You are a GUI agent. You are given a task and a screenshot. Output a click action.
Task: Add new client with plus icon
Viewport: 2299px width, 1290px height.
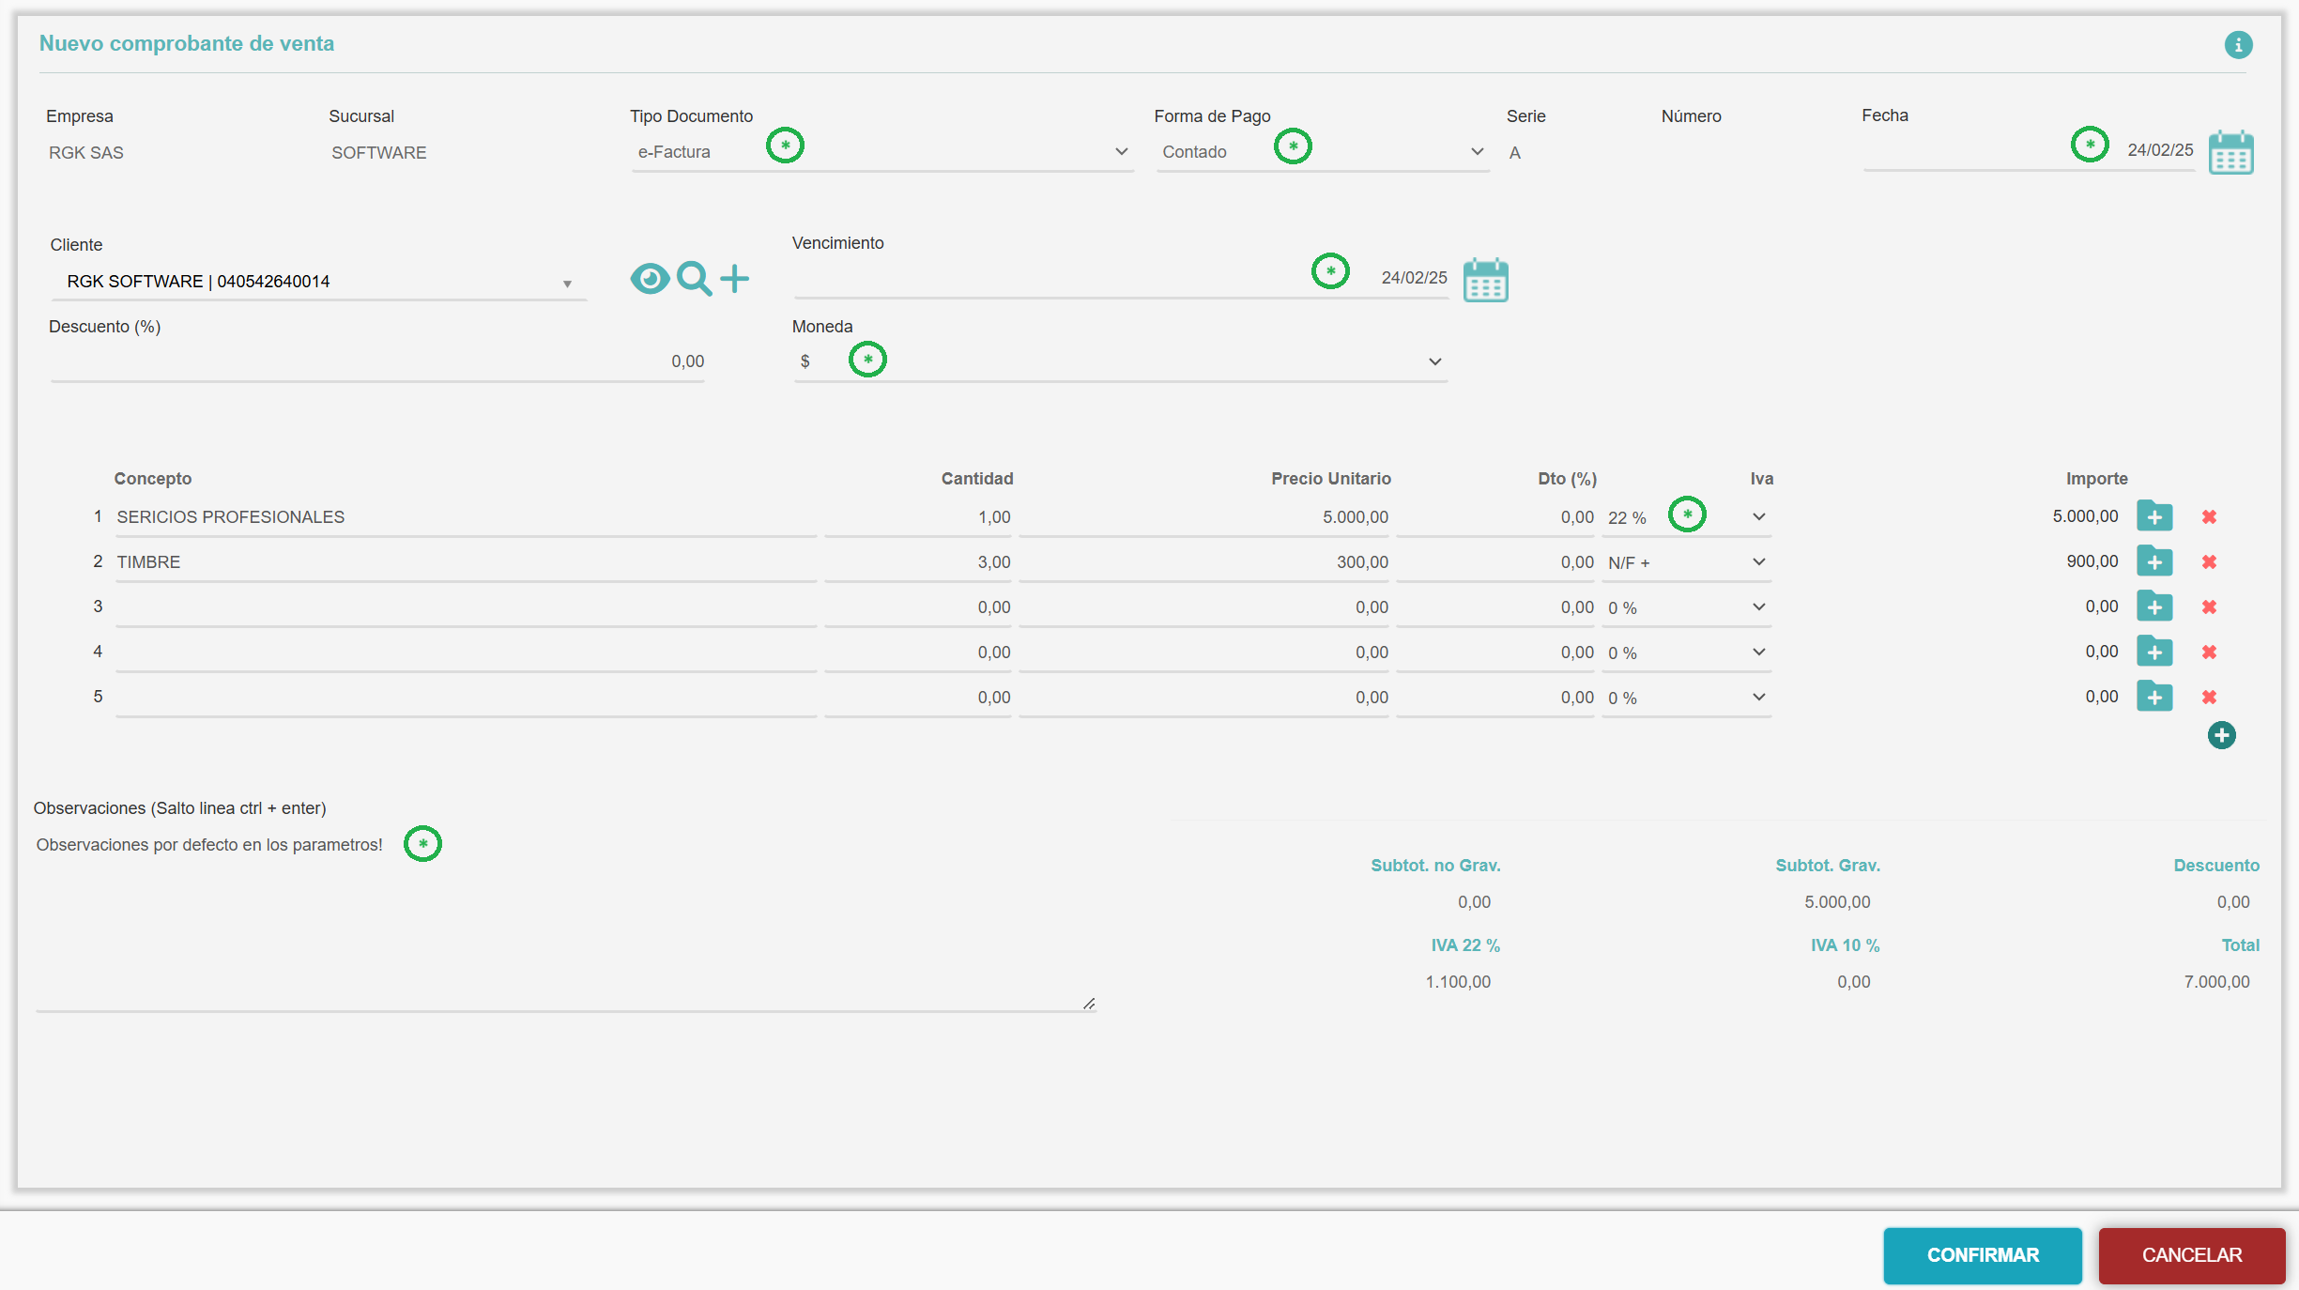pos(735,279)
